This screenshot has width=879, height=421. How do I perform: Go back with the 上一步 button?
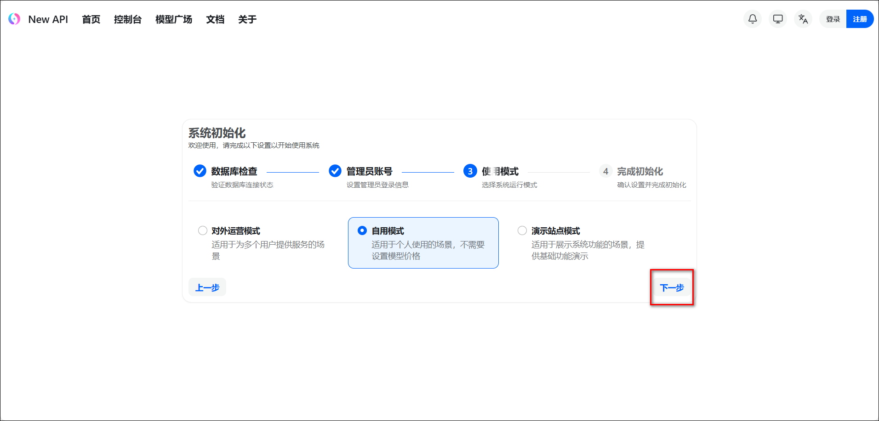[x=207, y=287]
